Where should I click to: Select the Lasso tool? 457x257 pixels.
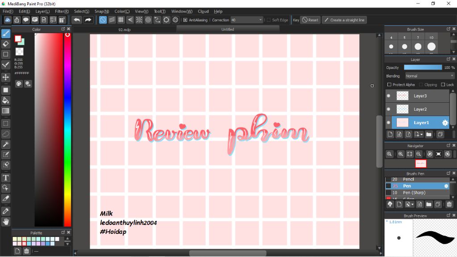click(x=5, y=134)
